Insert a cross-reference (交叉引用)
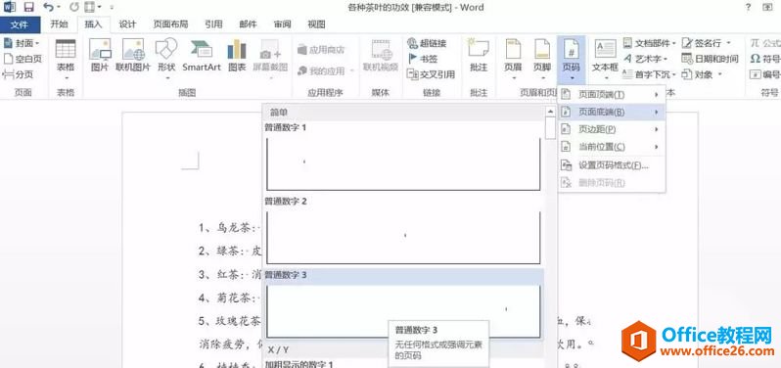Screen dimensions: 781x368 pos(431,74)
